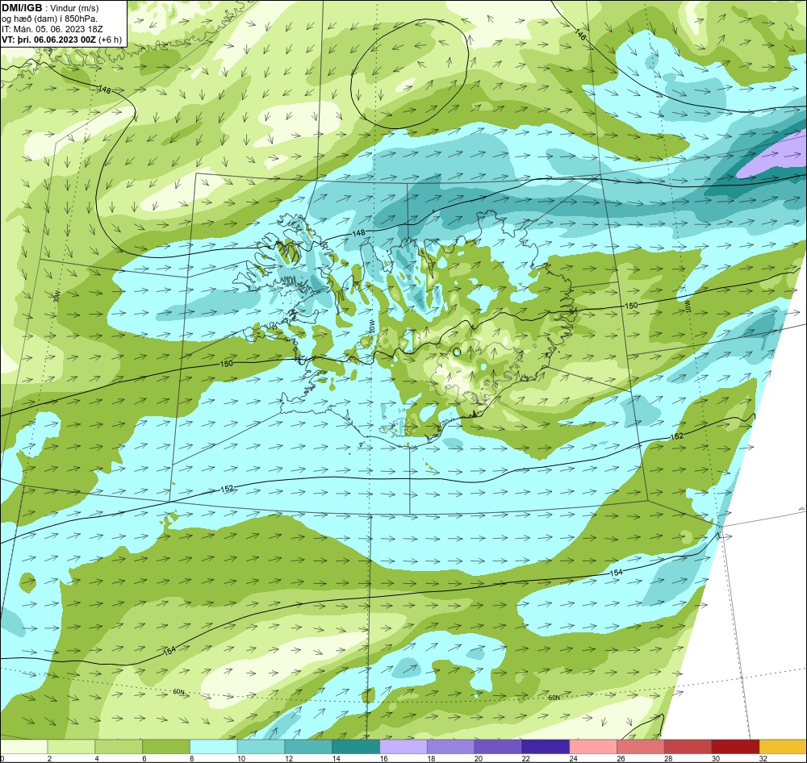This screenshot has width=807, height=763.
Task: Click the '154' contour label near the southwest corner
Action: coord(169,650)
